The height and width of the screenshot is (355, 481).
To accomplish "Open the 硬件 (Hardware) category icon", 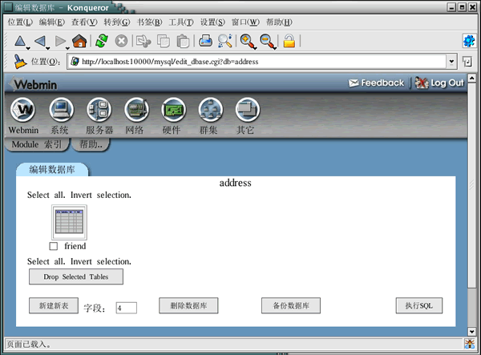I will (174, 110).
